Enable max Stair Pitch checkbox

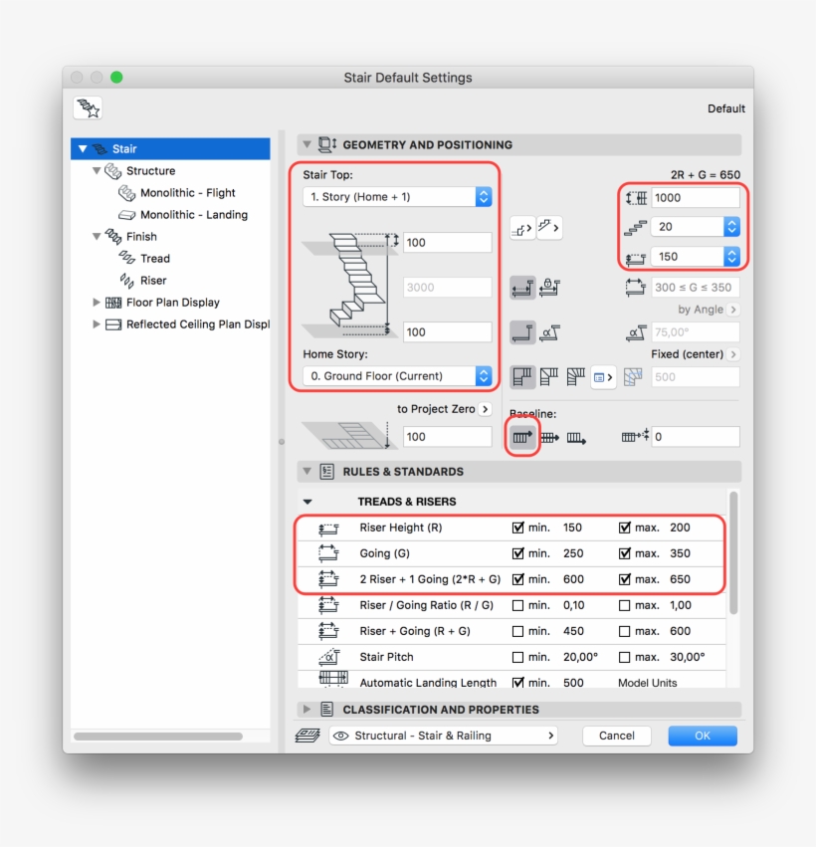(x=625, y=656)
